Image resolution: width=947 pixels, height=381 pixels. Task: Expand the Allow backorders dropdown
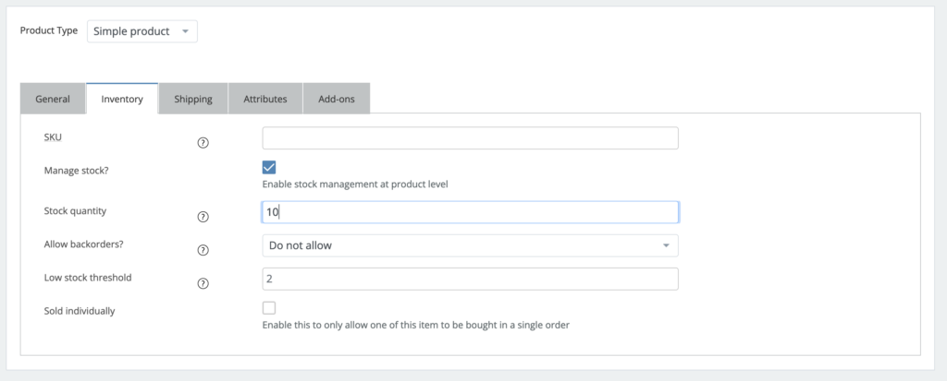[x=470, y=245]
